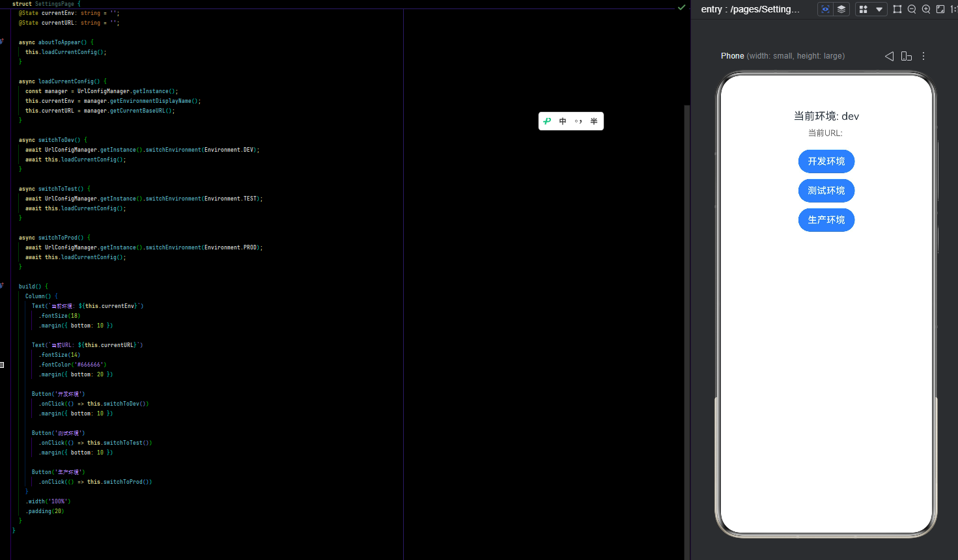Click the @State currentEnv declaration
The width and height of the screenshot is (958, 560).
tap(69, 13)
